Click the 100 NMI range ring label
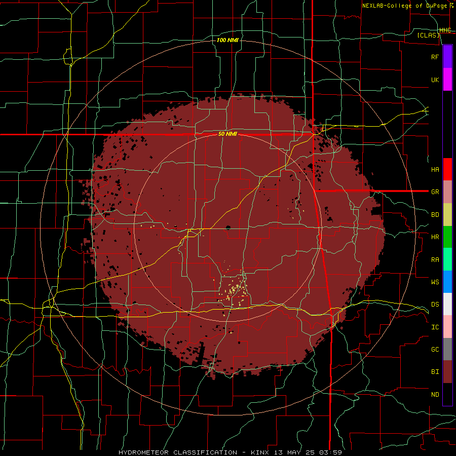Image resolution: width=456 pixels, height=456 pixels. pos(227,40)
